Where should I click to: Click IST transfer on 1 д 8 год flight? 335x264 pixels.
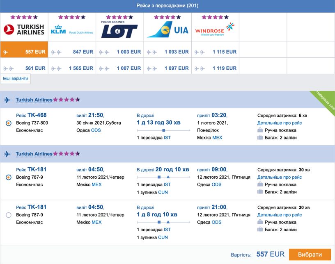point(167,230)
